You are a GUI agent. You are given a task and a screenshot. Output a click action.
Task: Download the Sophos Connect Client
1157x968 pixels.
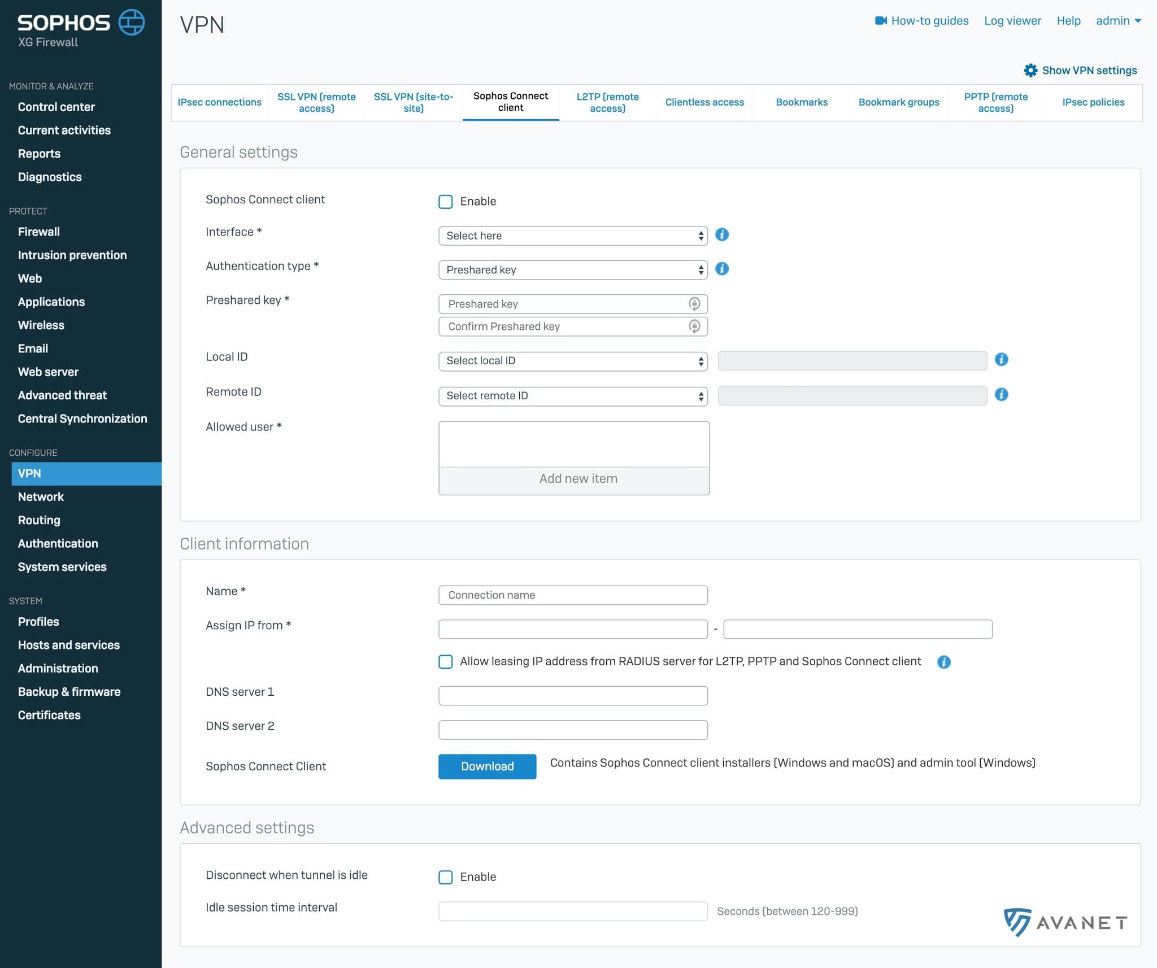(x=488, y=766)
